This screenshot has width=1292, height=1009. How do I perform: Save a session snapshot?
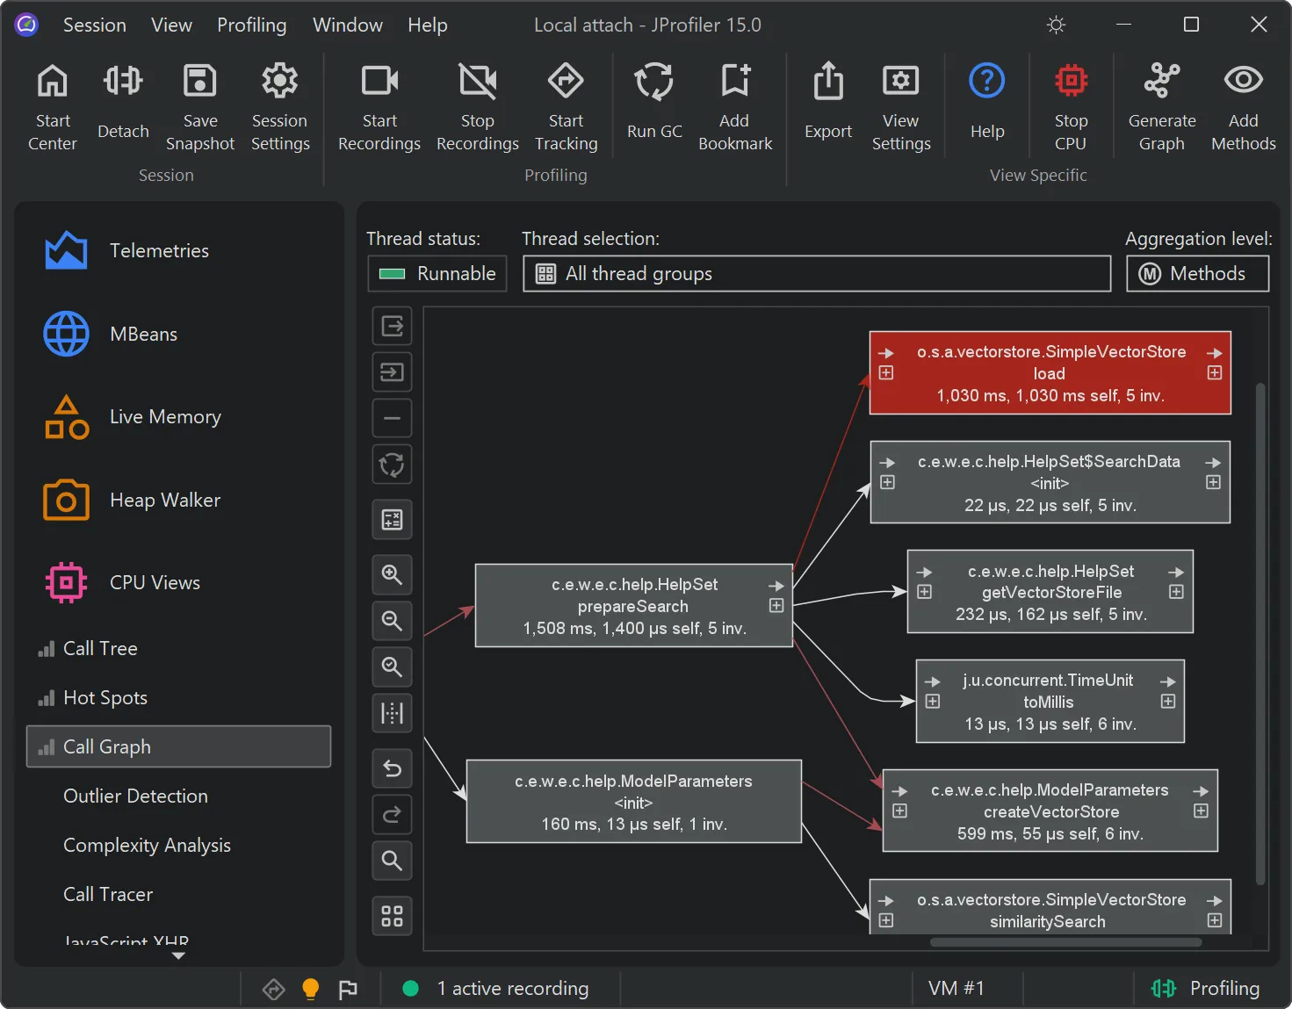tap(199, 104)
